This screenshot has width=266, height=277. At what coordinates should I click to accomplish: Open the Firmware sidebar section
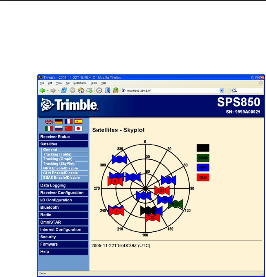point(64,244)
